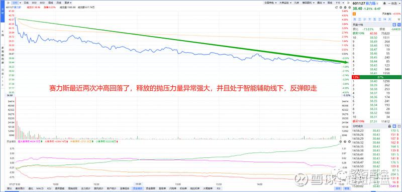Viewport: 402px width, 192px height.
Task: Click the 十 icon in the quote toolbar
Action: [369, 20]
